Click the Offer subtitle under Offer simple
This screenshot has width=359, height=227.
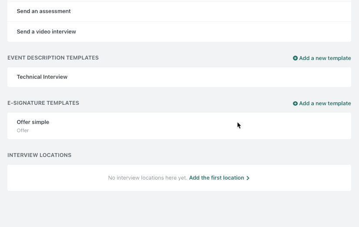click(23, 130)
